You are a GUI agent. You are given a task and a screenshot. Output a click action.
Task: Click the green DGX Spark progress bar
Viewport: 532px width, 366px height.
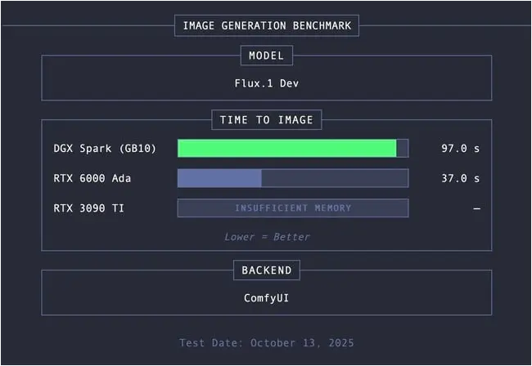286,148
